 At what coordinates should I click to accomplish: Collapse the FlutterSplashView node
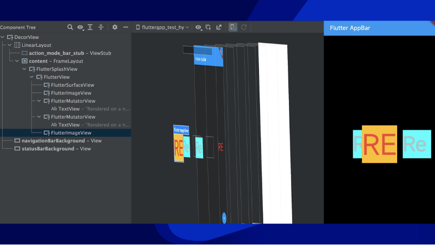click(24, 69)
